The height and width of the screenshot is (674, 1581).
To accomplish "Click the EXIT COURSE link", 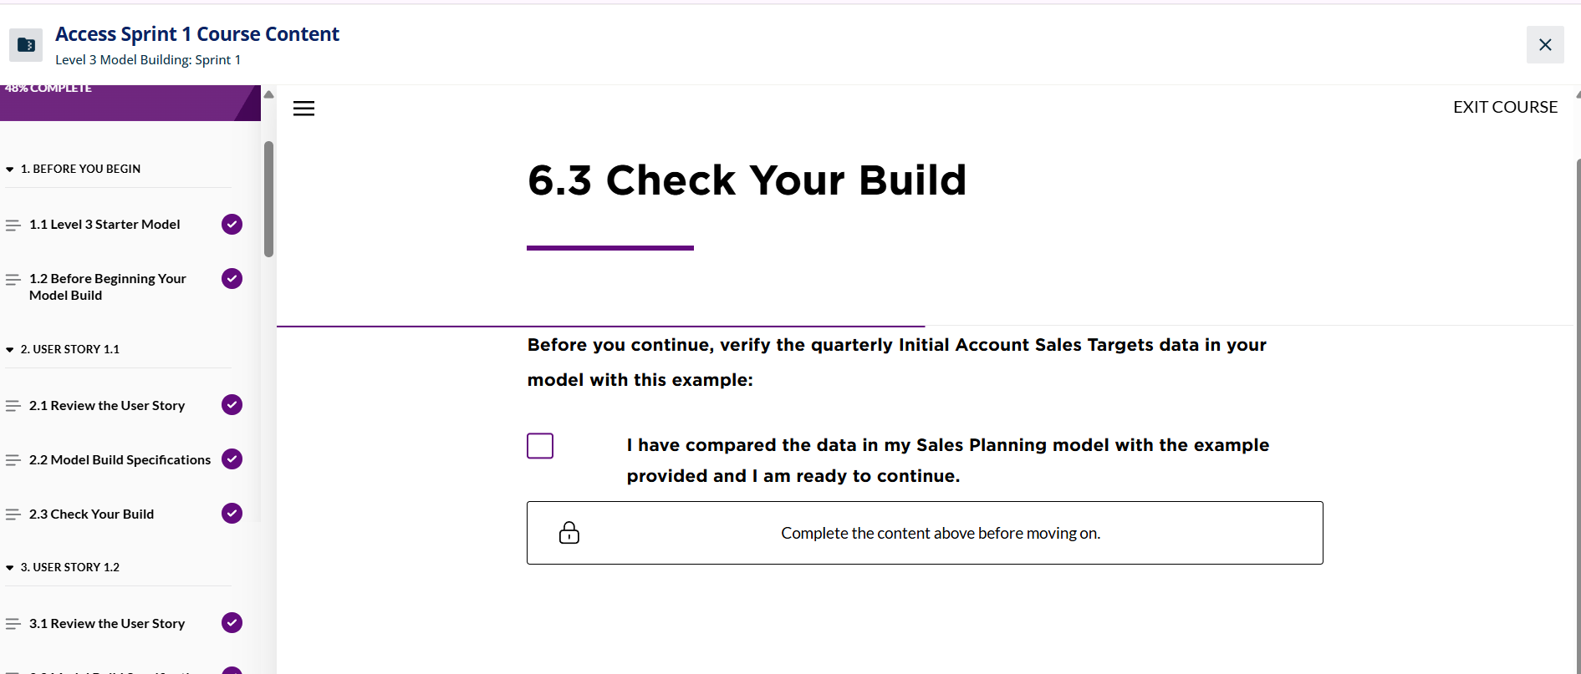I will (x=1505, y=107).
